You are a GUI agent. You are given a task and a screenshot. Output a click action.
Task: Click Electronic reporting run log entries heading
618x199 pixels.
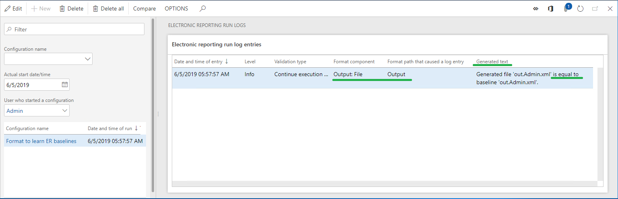tap(216, 44)
